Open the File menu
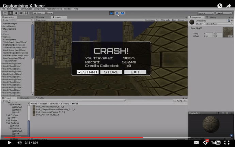The width and height of the screenshot is (235, 147). pyautogui.click(x=3, y=9)
